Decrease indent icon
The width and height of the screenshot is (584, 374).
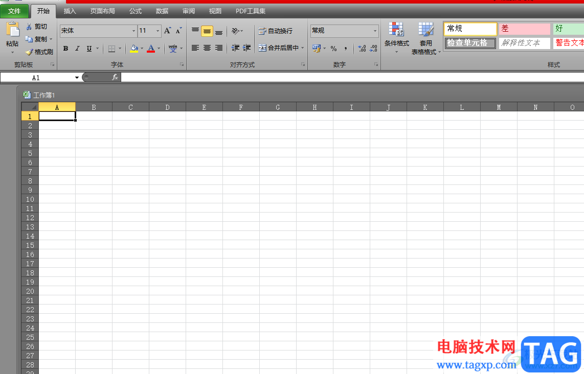(235, 48)
